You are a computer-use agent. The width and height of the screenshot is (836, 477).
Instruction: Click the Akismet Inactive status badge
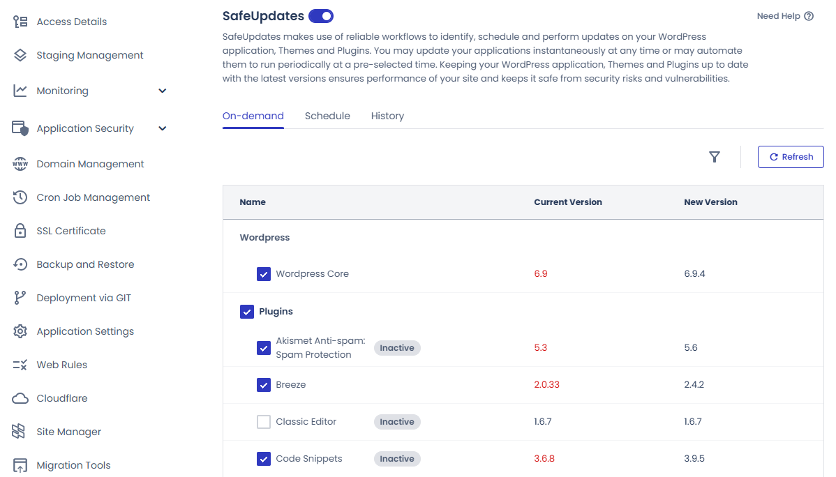(x=397, y=348)
